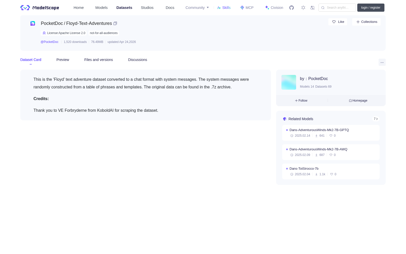The height and width of the screenshot is (254, 406).
Task: Switch to the Discussions tab
Action: point(138,60)
